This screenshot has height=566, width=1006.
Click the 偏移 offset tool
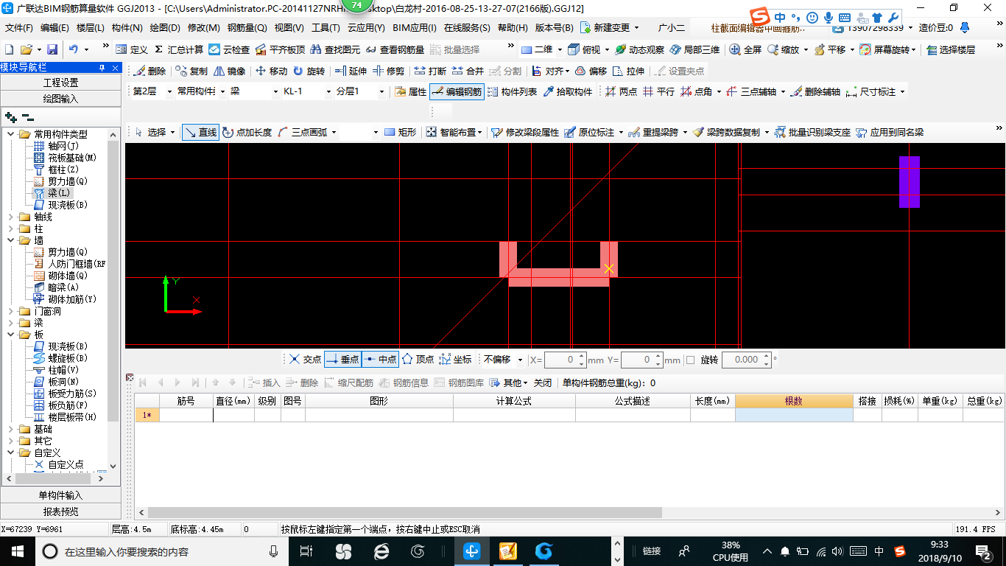coord(591,71)
